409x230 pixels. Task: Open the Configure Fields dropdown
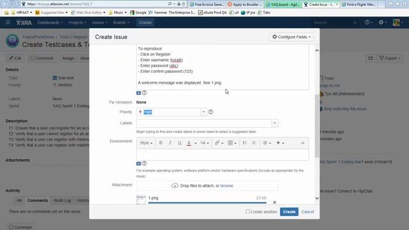click(x=291, y=37)
